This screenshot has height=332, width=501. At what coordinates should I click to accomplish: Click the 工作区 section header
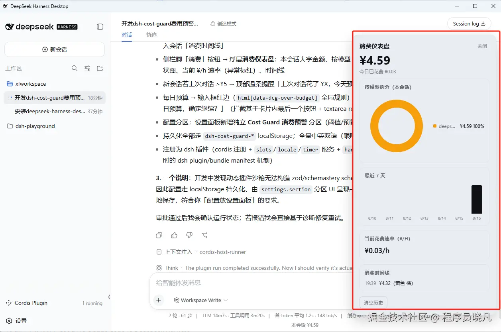click(x=14, y=68)
